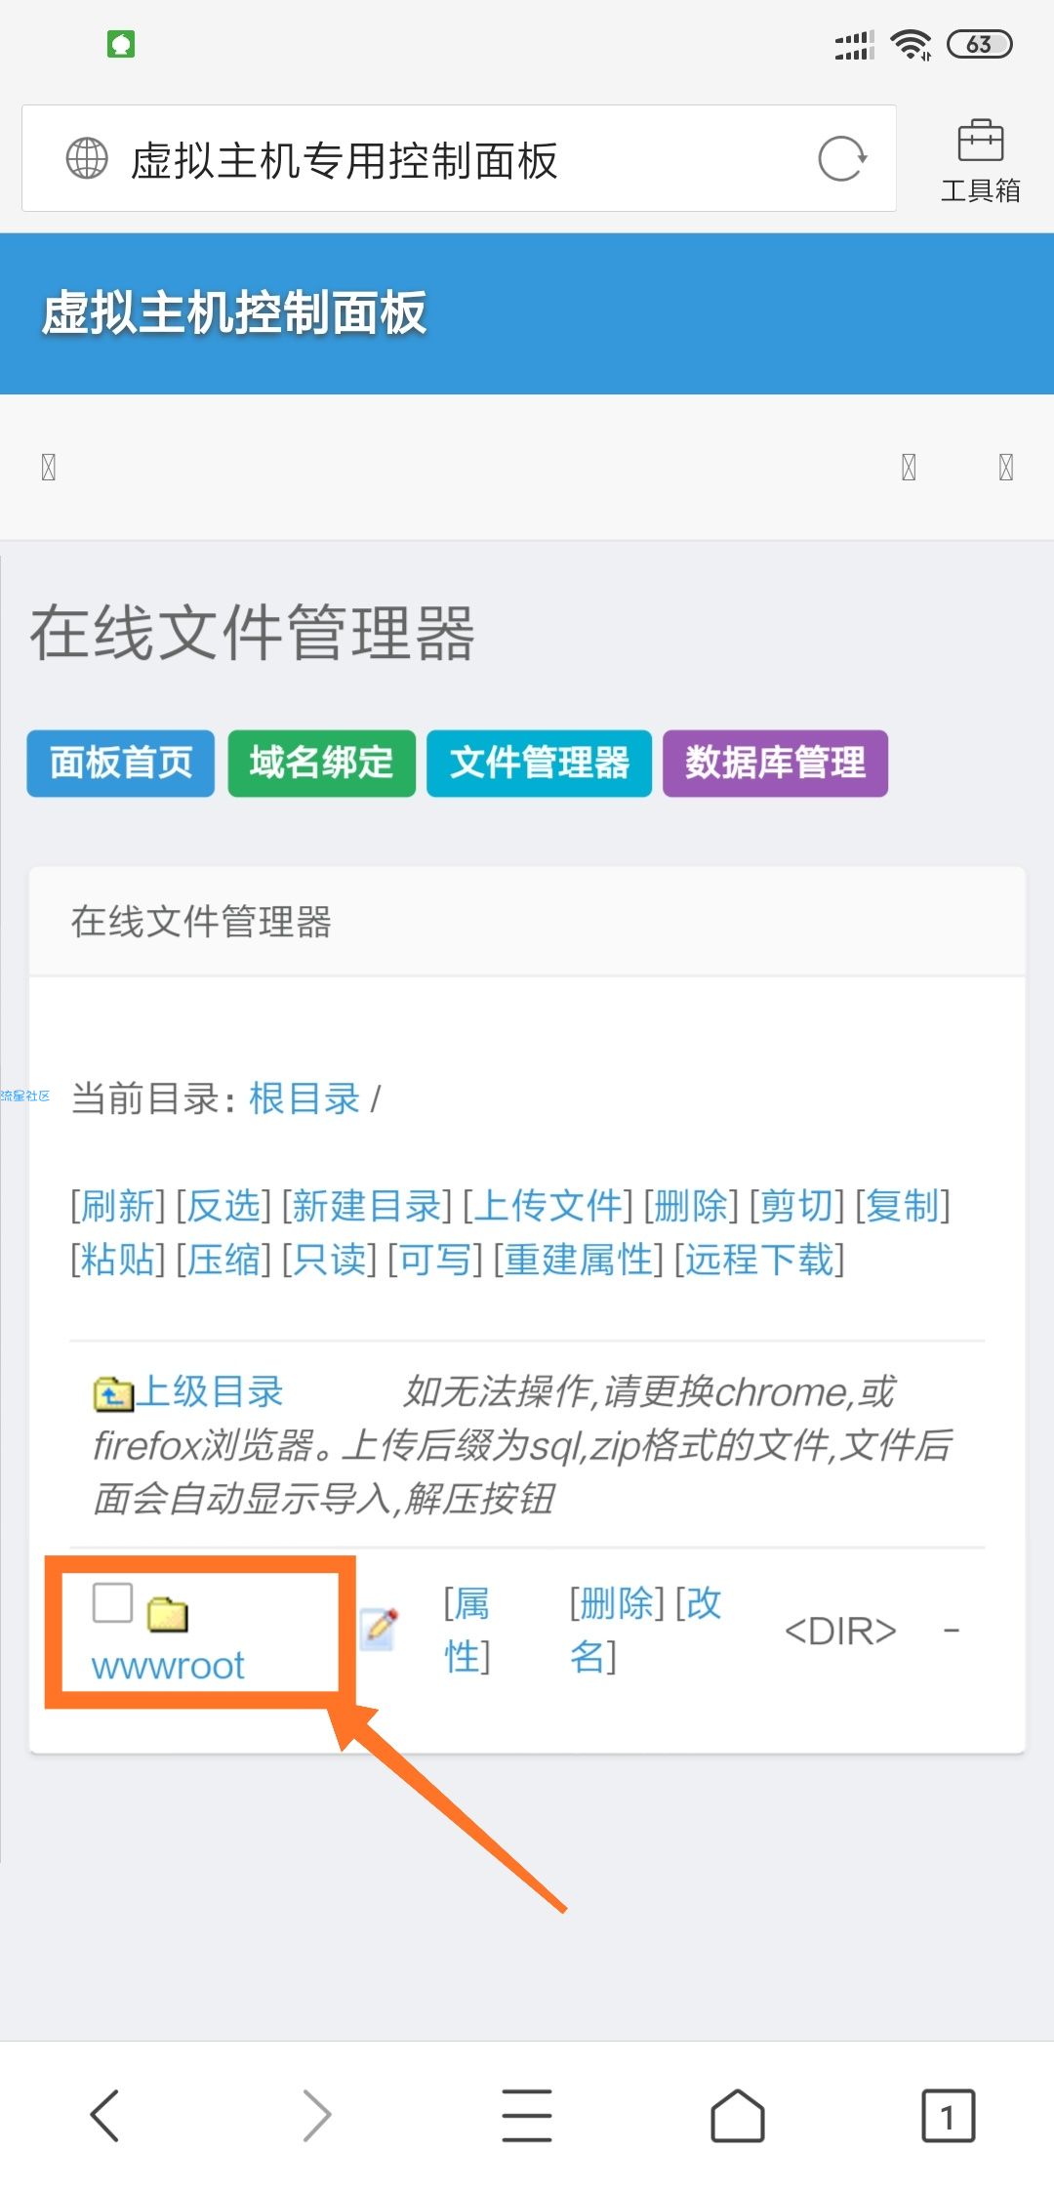The width and height of the screenshot is (1054, 2191).
Task: Click the 上传文件 link
Action: pos(547,1206)
